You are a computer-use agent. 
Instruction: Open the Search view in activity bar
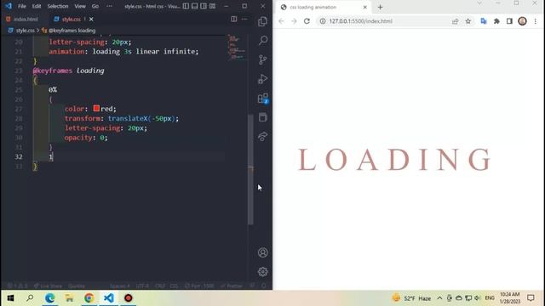point(263,40)
